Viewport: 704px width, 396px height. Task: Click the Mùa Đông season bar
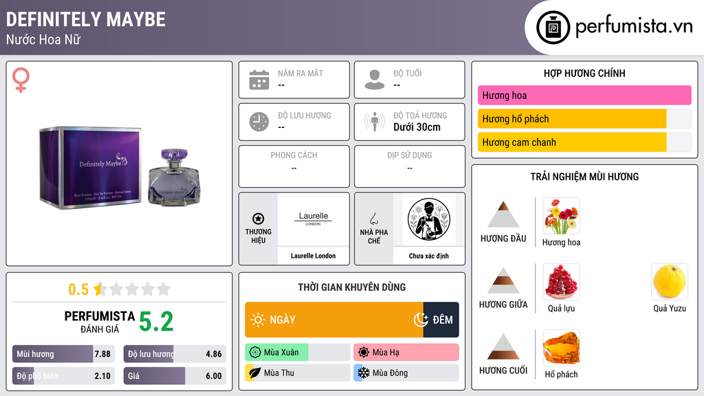pos(406,373)
